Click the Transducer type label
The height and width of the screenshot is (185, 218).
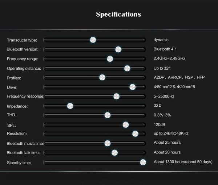click(22, 40)
